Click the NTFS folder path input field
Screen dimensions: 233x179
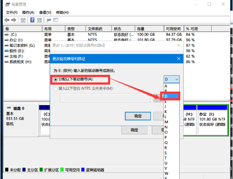(x=105, y=98)
